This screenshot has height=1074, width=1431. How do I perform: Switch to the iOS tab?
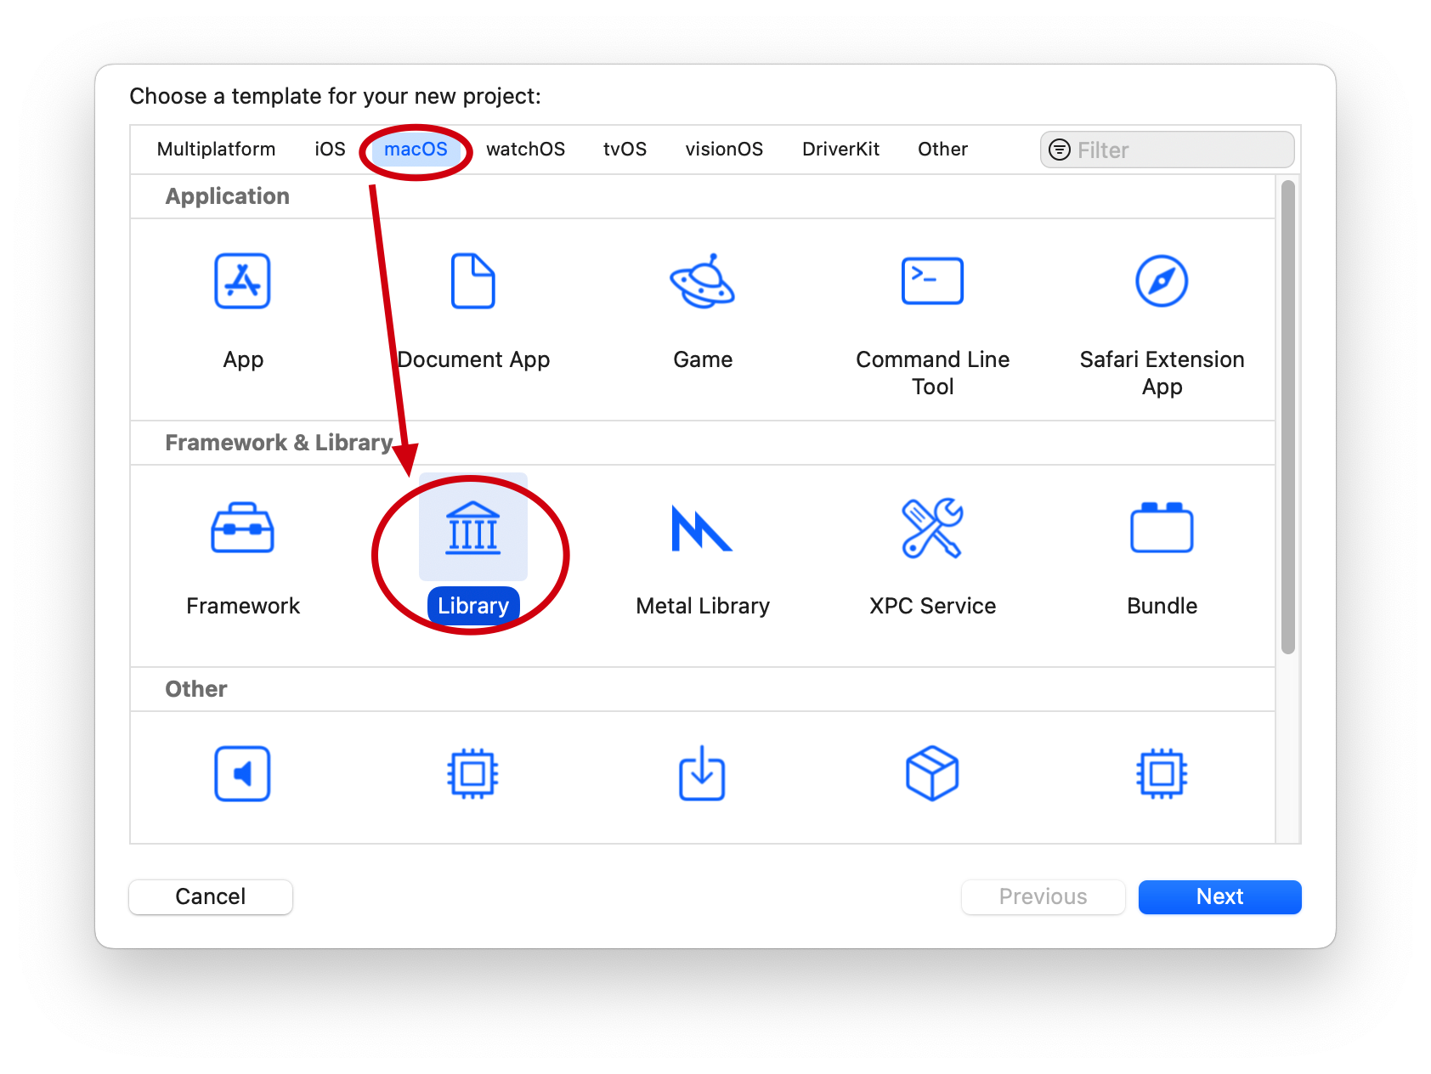pos(330,150)
